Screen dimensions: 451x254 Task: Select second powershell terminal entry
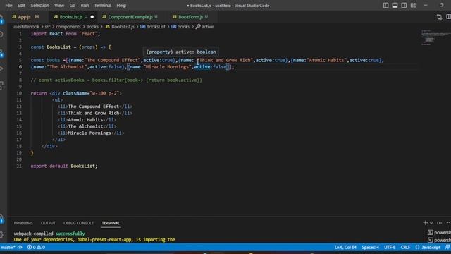coord(439,240)
